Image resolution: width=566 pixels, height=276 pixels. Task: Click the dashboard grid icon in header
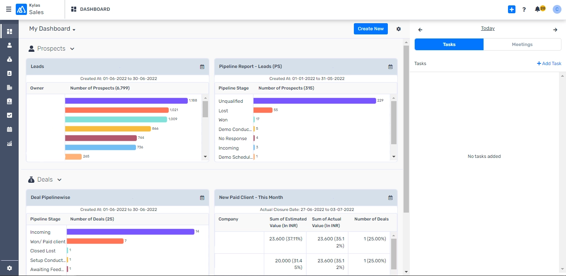(74, 9)
